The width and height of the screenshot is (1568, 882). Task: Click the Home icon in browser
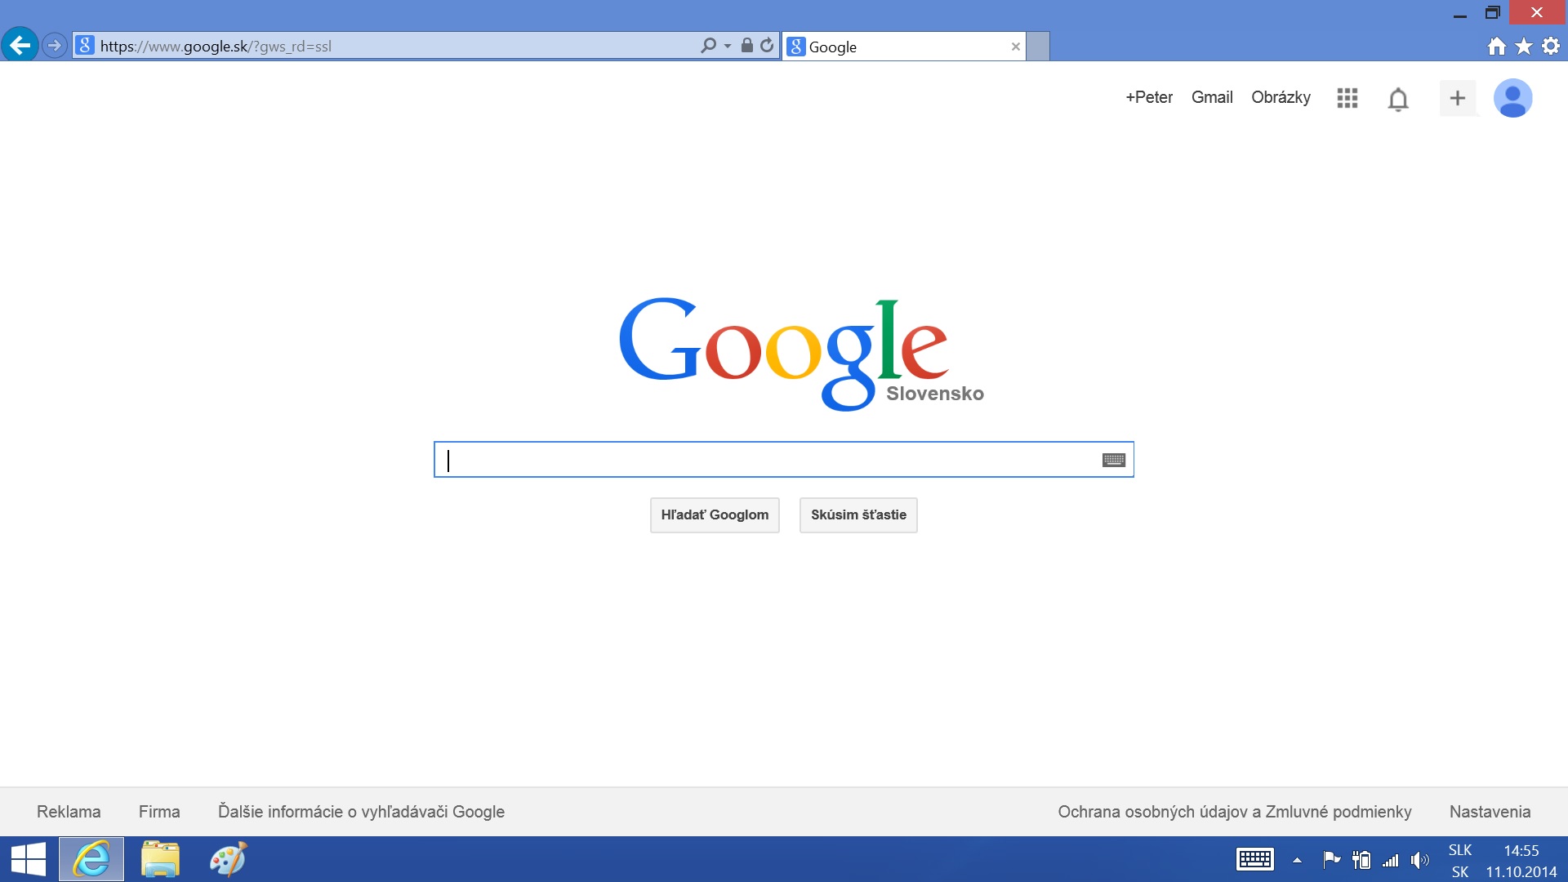tap(1497, 47)
